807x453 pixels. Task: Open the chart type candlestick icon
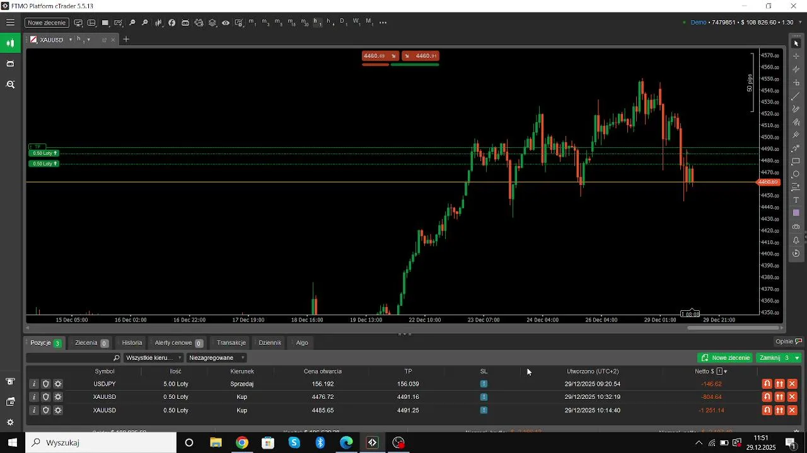(158, 23)
